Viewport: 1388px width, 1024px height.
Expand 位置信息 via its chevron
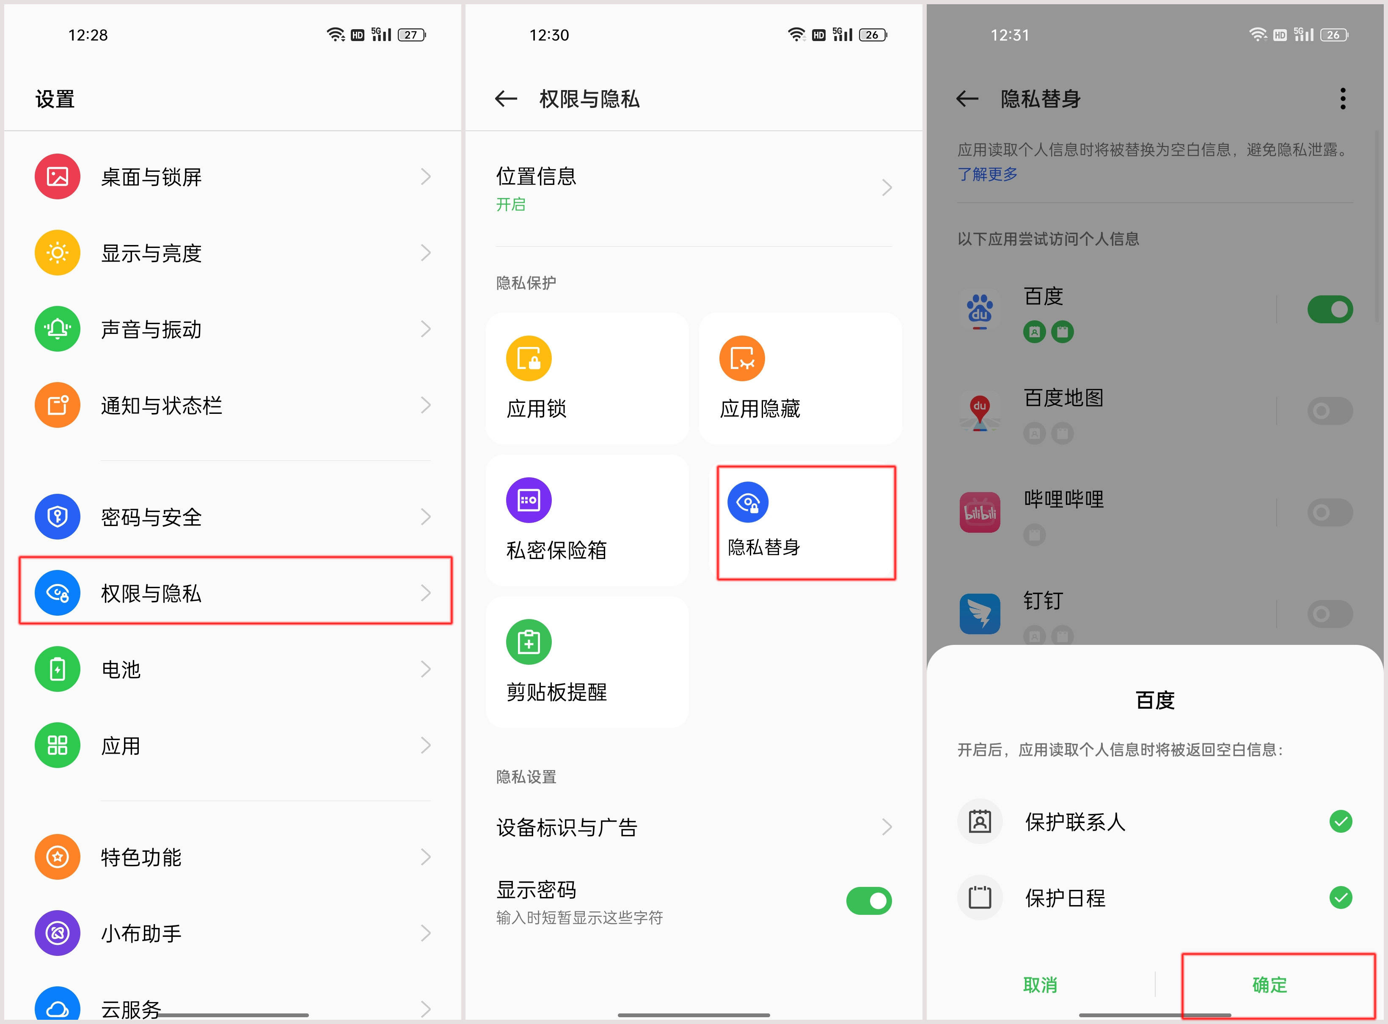click(887, 188)
